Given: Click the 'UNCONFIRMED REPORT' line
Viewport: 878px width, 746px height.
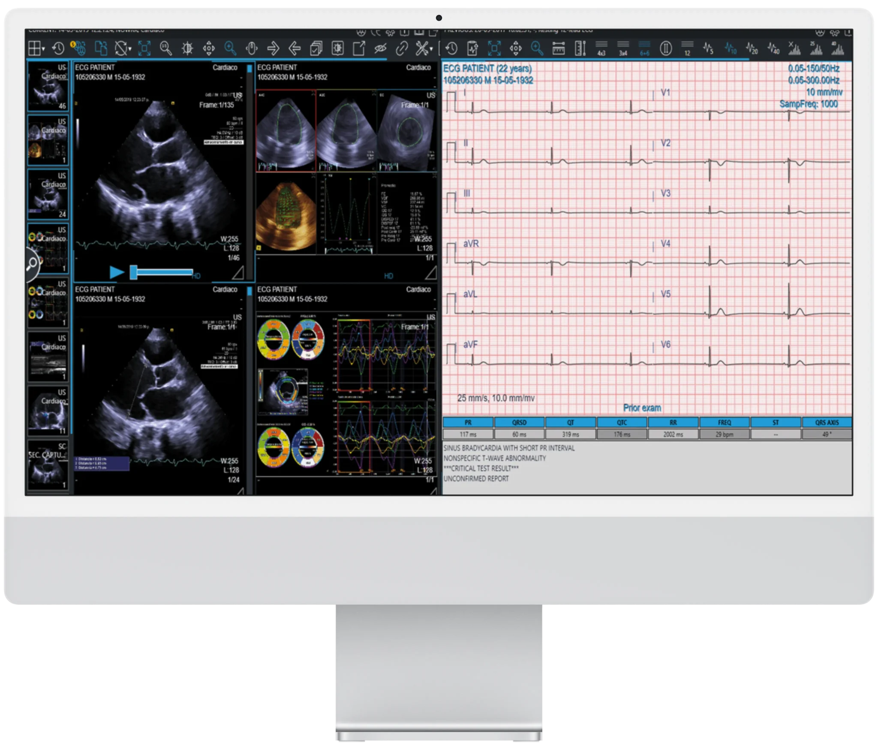Looking at the screenshot, I should click(476, 479).
